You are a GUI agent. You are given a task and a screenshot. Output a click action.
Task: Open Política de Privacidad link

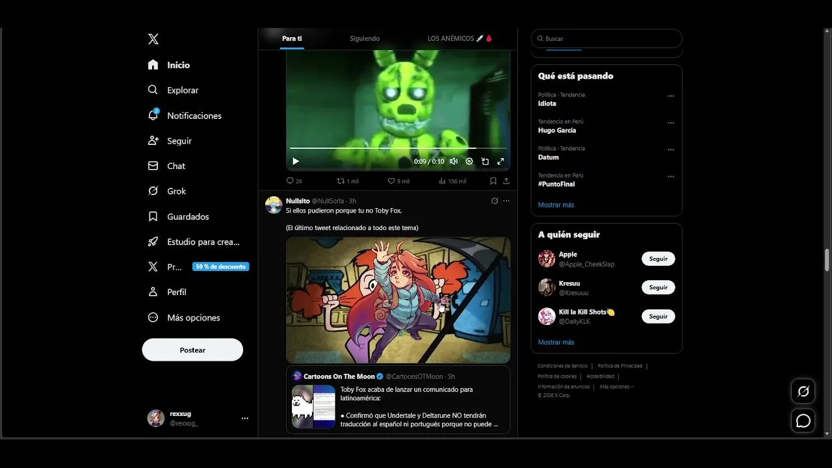coord(620,366)
